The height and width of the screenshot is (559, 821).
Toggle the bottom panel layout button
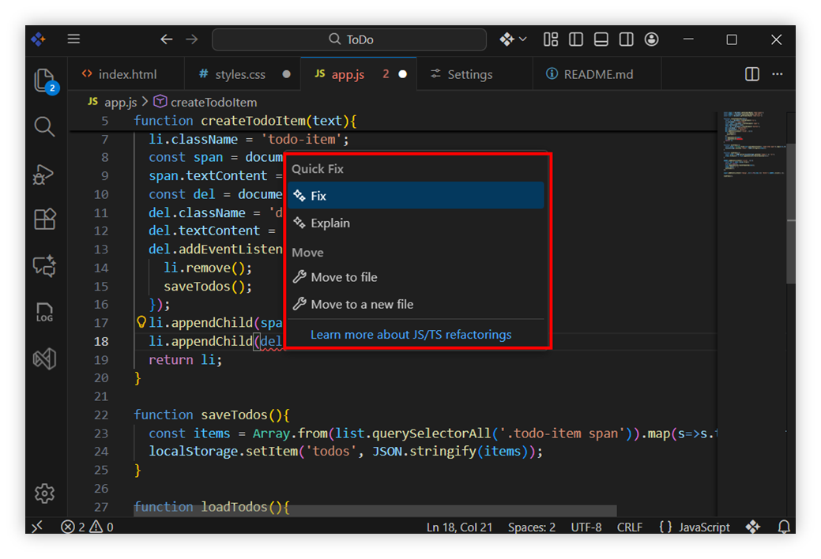click(601, 39)
